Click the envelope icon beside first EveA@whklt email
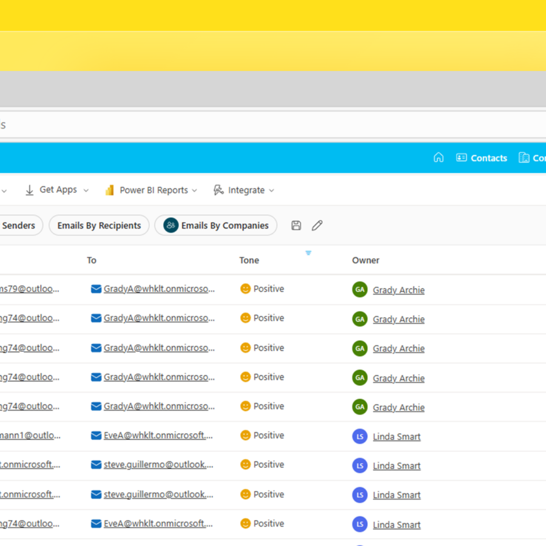546x546 pixels. coord(96,436)
